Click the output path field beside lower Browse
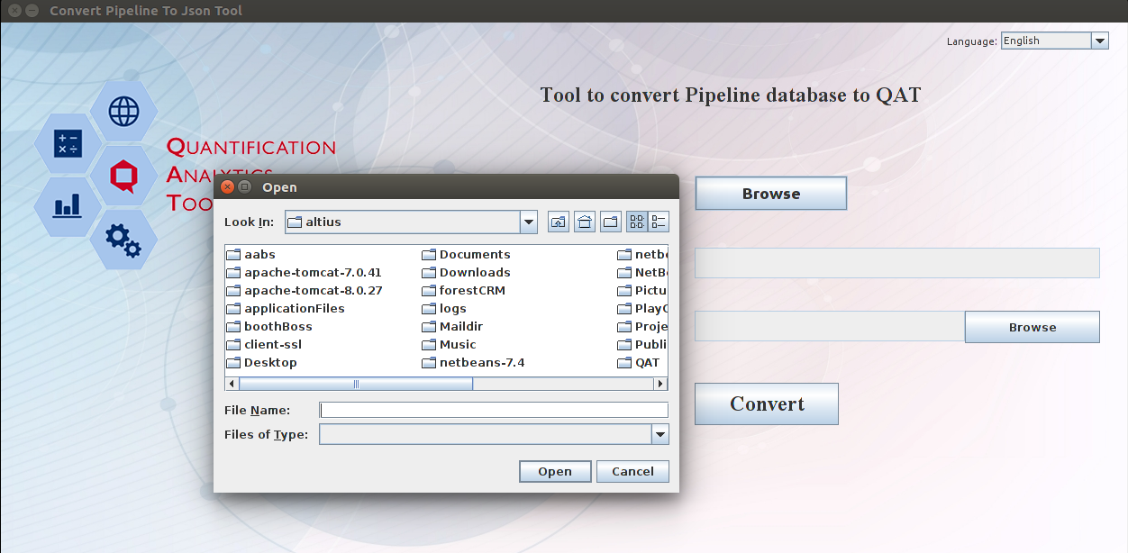1128x553 pixels. pyautogui.click(x=830, y=326)
